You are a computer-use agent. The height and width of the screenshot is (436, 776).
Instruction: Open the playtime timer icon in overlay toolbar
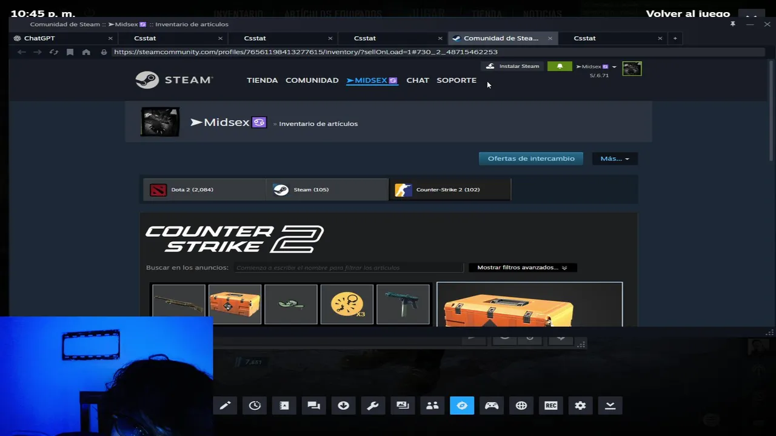coord(255,406)
